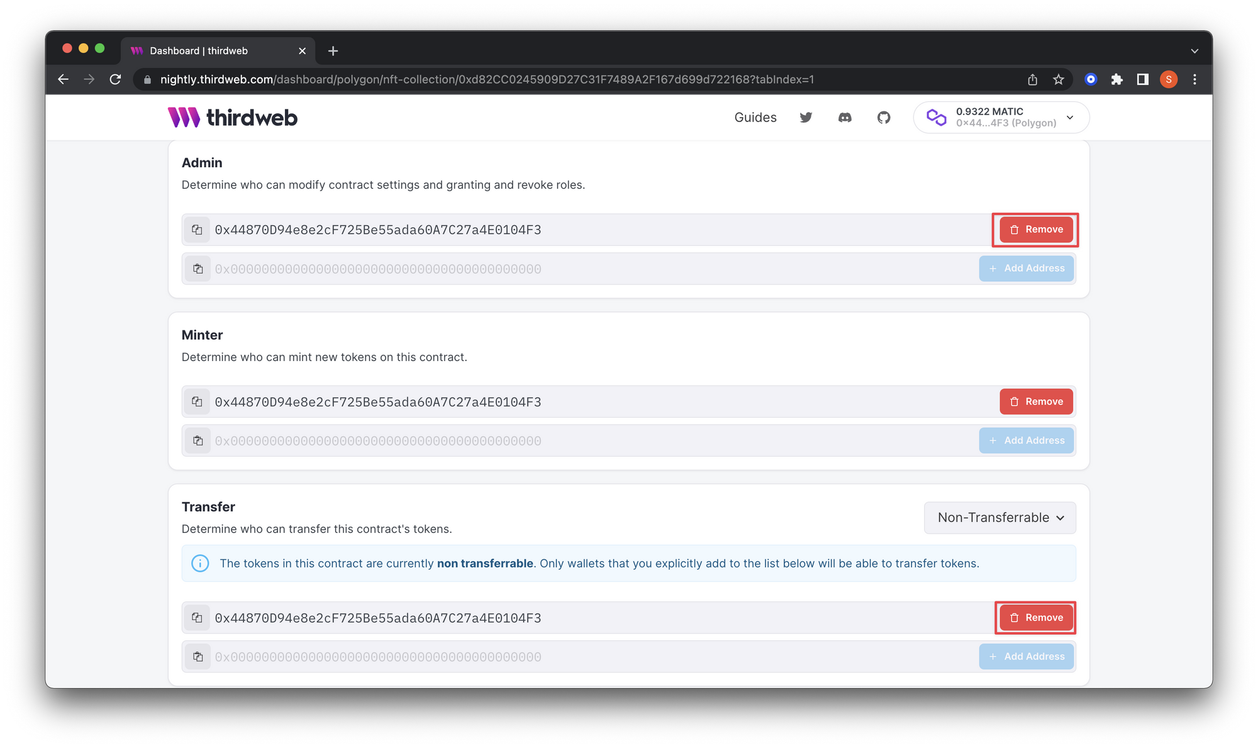Viewport: 1258px width, 748px height.
Task: Click the paste icon in Minter new address field
Action: coord(198,440)
